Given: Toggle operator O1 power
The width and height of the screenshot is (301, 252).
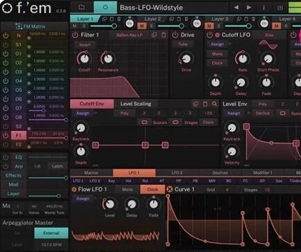Looking at the screenshot, I should point(6,53).
